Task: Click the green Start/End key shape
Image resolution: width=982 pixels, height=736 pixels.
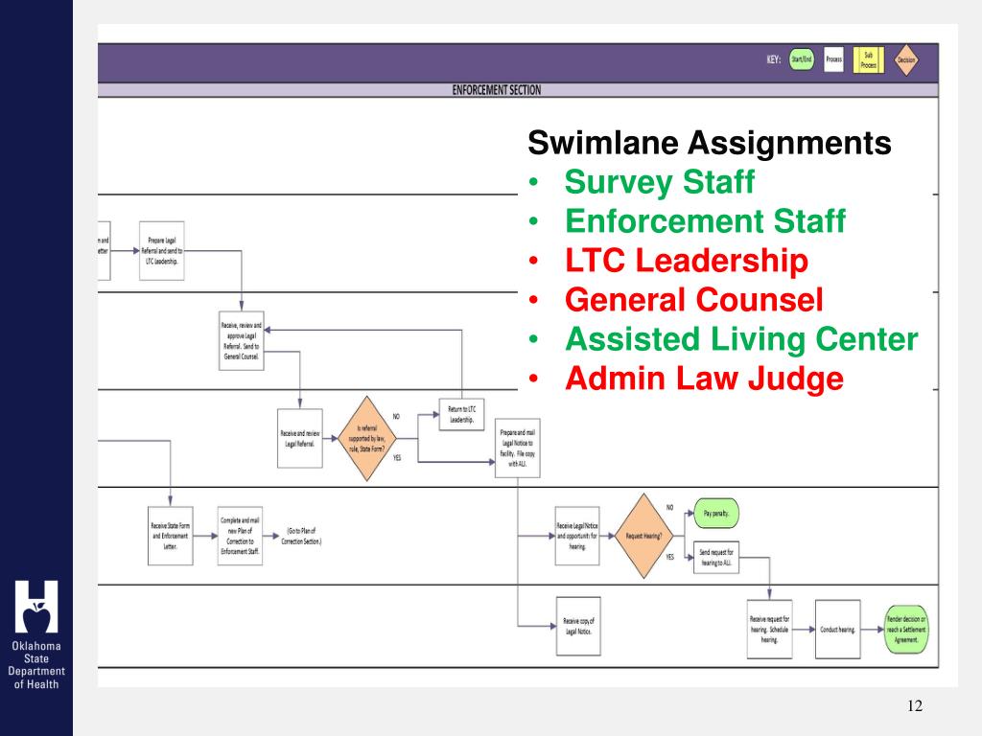Action: click(x=801, y=59)
